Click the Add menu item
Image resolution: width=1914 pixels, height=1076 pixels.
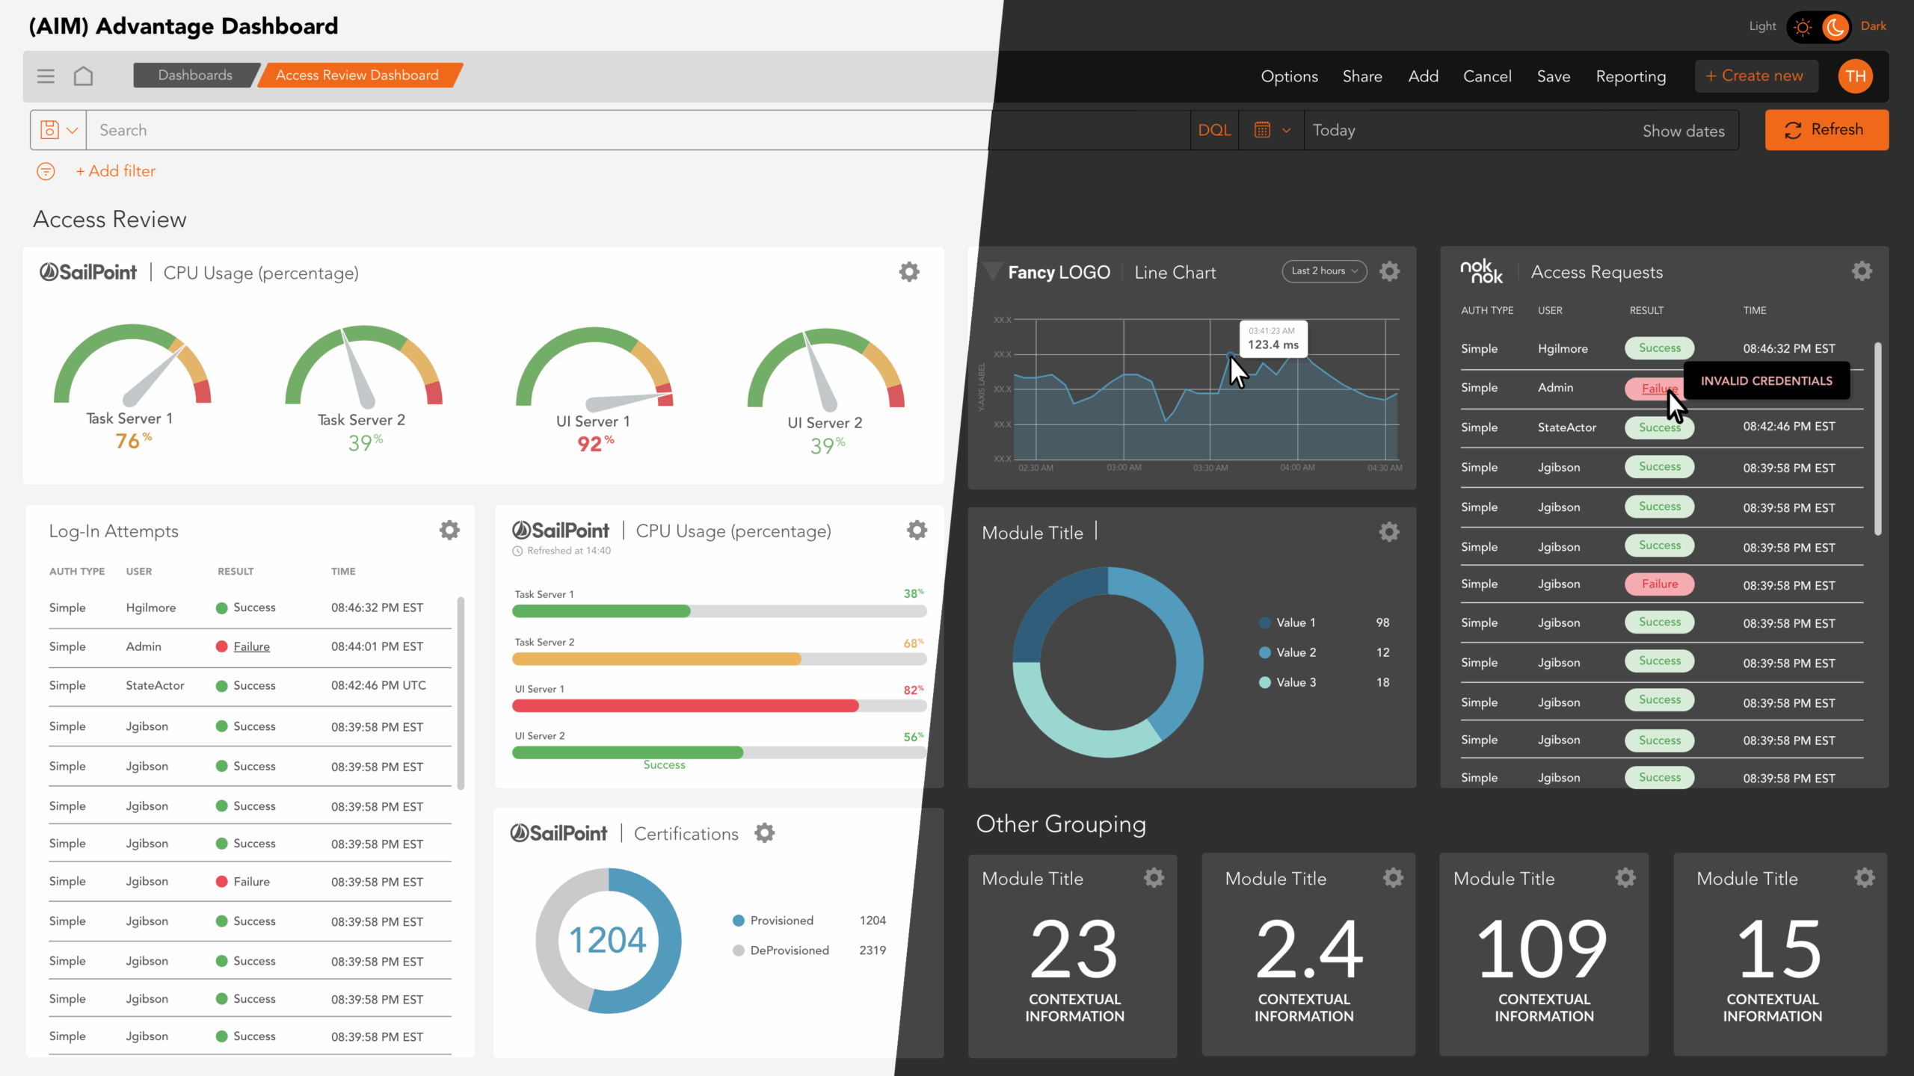[1424, 76]
